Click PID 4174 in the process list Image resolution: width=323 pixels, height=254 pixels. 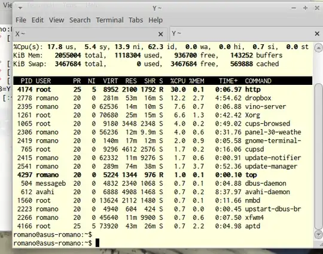(x=25, y=90)
